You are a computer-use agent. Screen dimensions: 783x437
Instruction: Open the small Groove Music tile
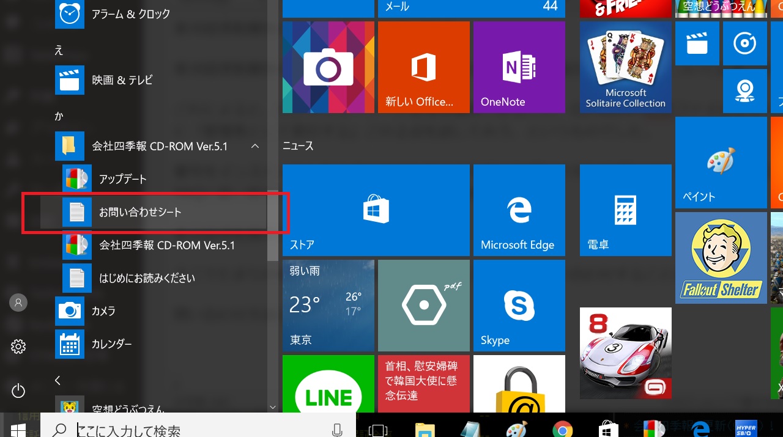[x=745, y=43]
